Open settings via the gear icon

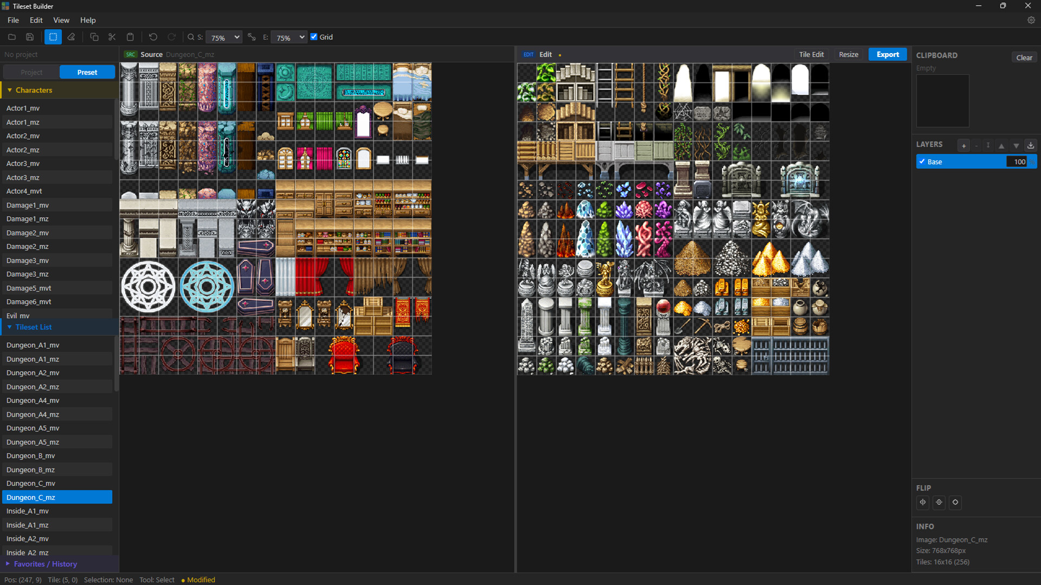click(1031, 20)
